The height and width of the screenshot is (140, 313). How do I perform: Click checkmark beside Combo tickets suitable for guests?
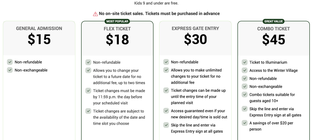tap(245, 94)
